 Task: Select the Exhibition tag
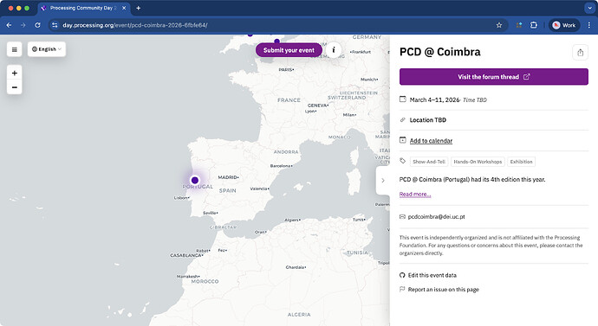point(521,162)
